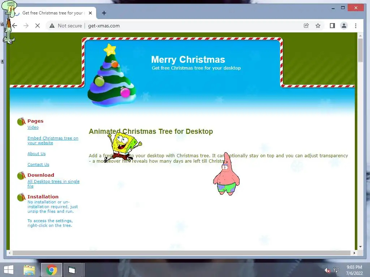Viewport: 370px width, 277px height.
Task: Open 'Embed Christmas tree on your website' link
Action: pos(53,140)
